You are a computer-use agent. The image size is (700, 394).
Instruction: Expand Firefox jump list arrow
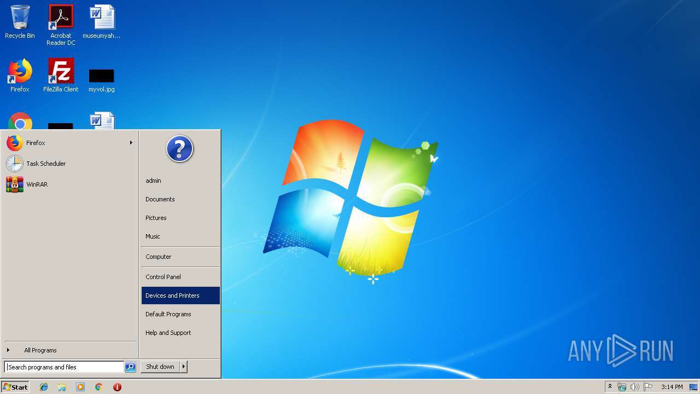131,143
